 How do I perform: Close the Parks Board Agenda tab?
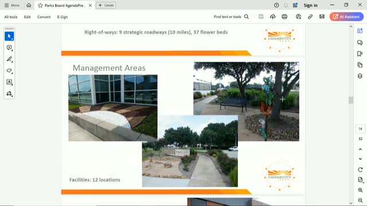click(90, 5)
